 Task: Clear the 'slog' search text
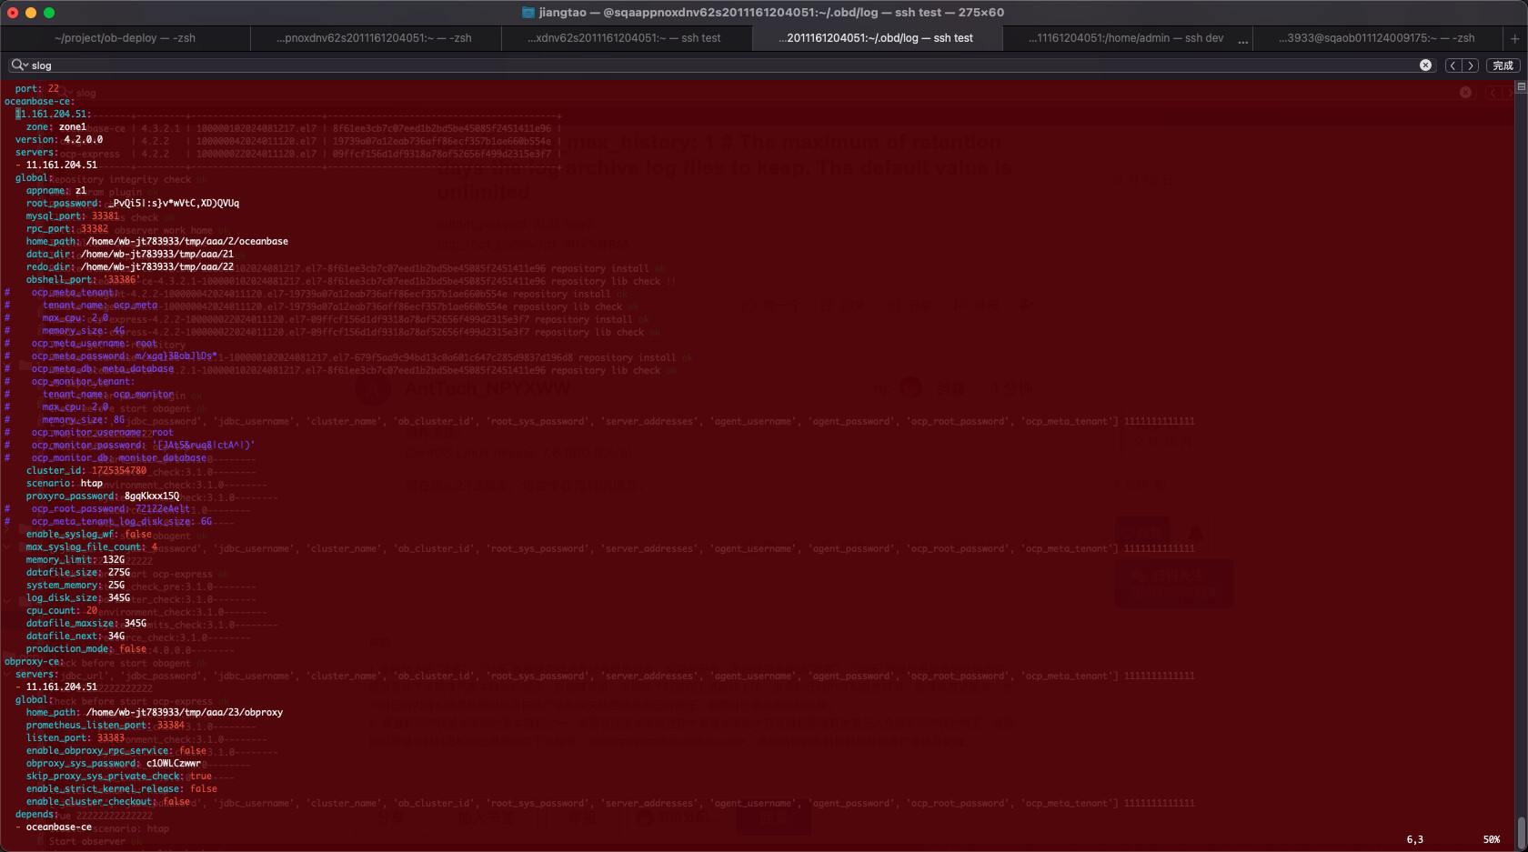coord(1425,65)
